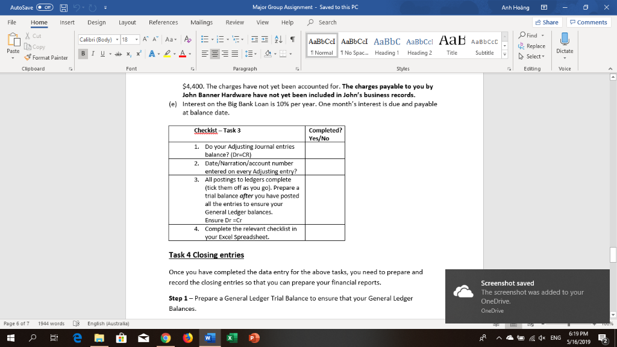
Task: Click the Paste clipboard icon
Action: (13, 40)
